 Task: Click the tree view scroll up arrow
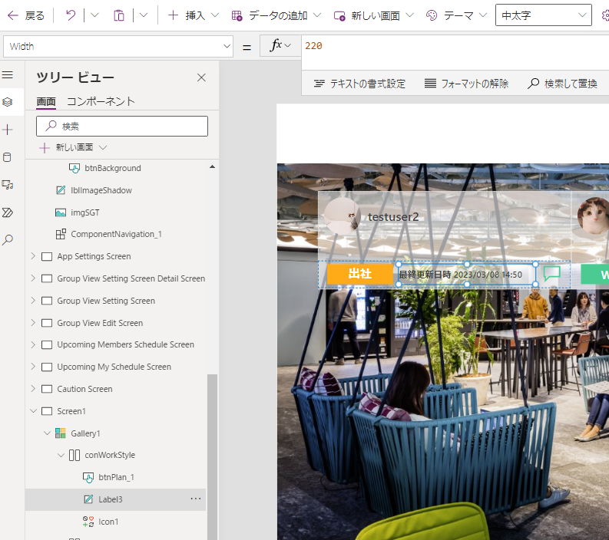212,166
